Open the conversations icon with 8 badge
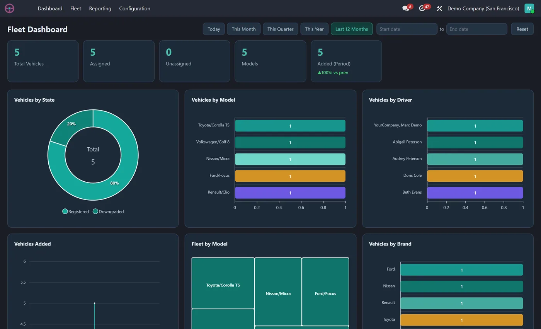The width and height of the screenshot is (541, 329). pos(406,9)
